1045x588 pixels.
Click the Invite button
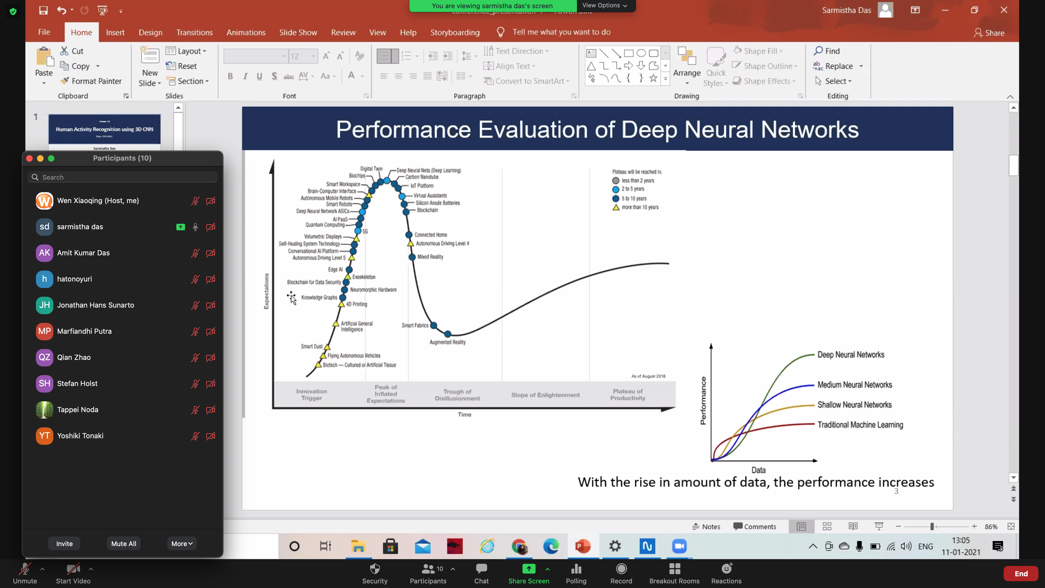tap(64, 543)
